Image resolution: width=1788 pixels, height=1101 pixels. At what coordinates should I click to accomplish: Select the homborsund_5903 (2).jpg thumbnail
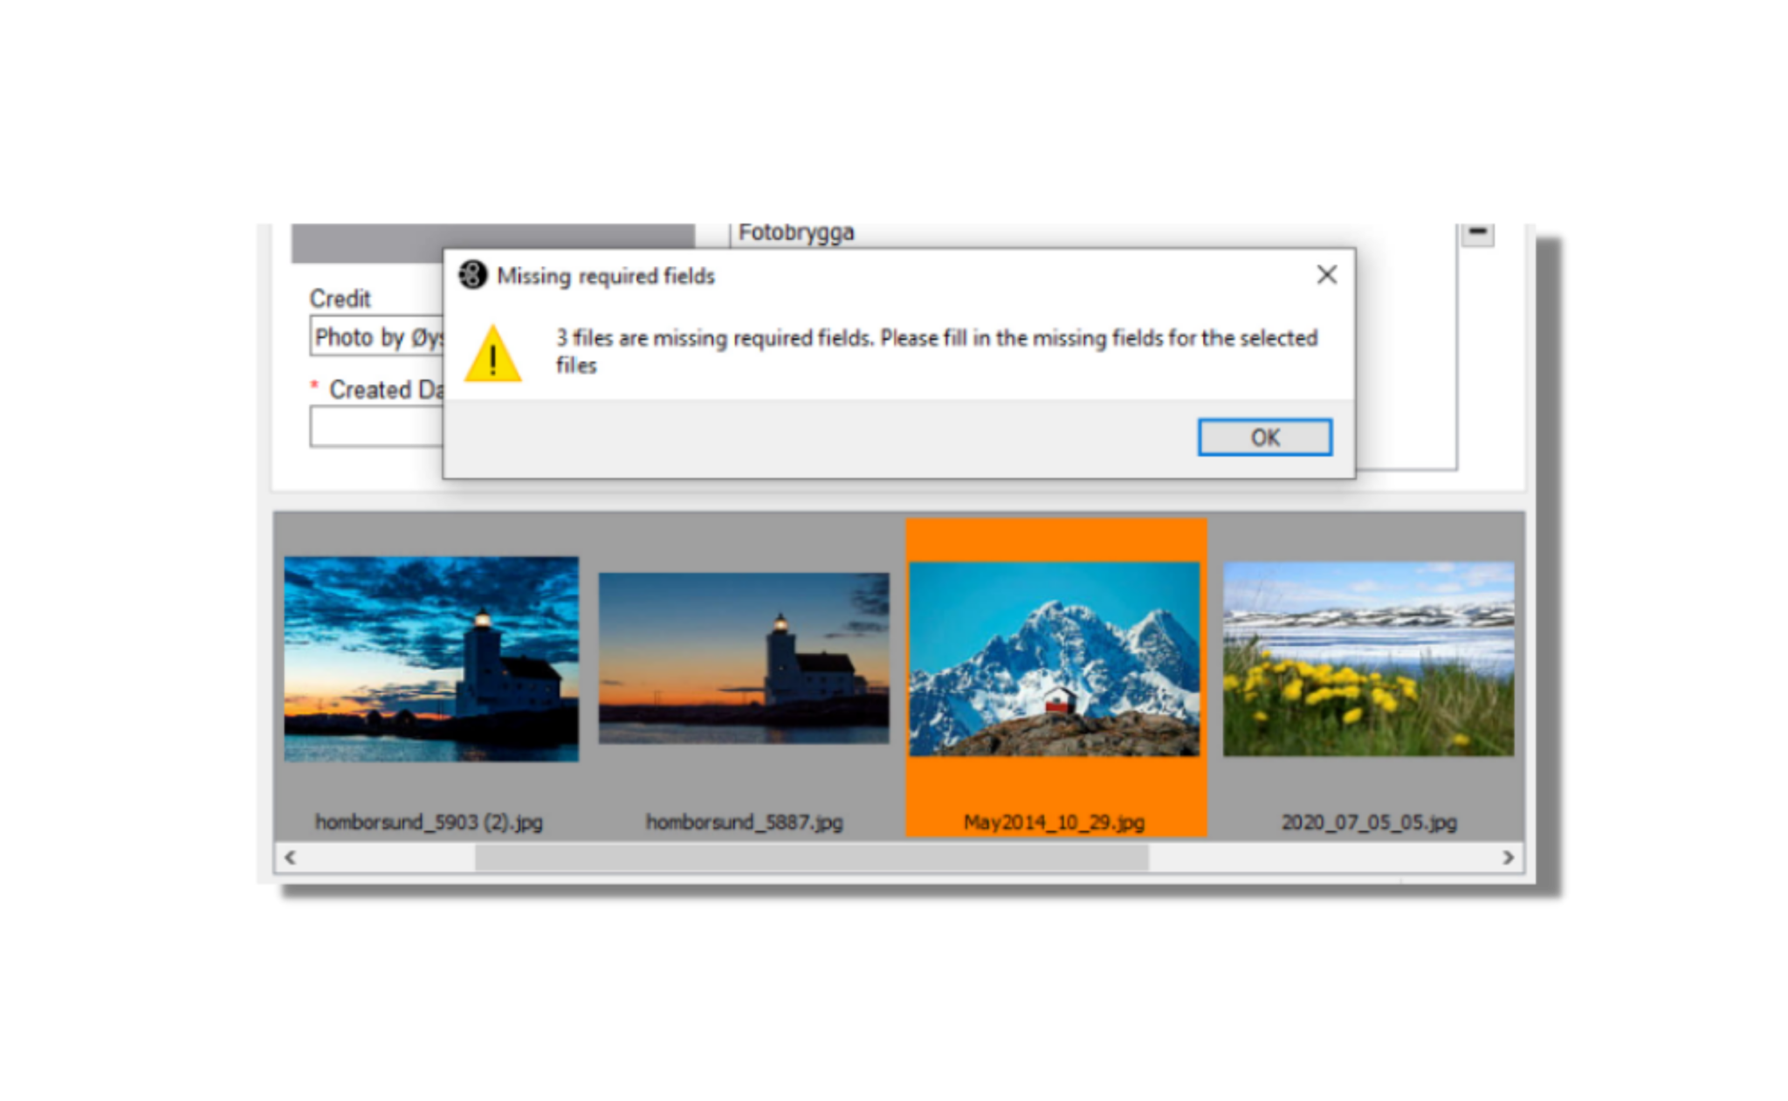(x=430, y=658)
